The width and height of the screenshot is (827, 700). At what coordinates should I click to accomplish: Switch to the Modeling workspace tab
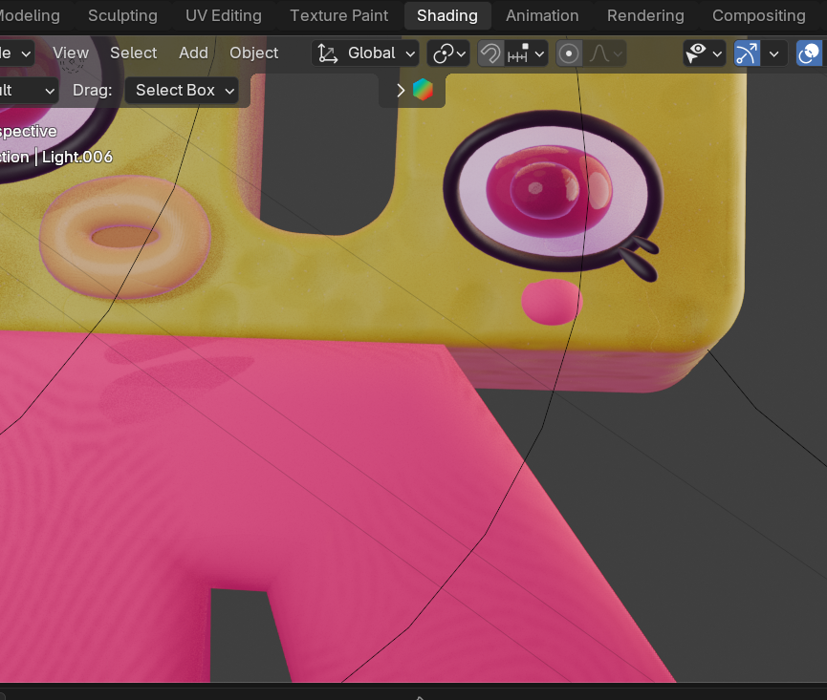29,16
